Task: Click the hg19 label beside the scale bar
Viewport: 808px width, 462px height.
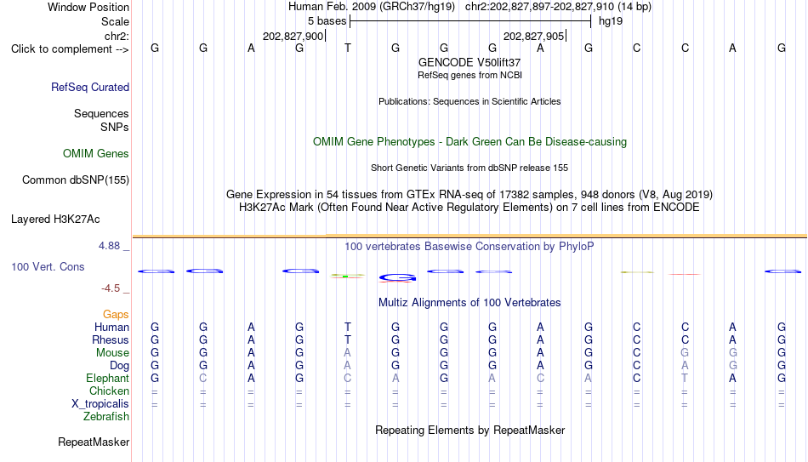Action: [x=611, y=21]
